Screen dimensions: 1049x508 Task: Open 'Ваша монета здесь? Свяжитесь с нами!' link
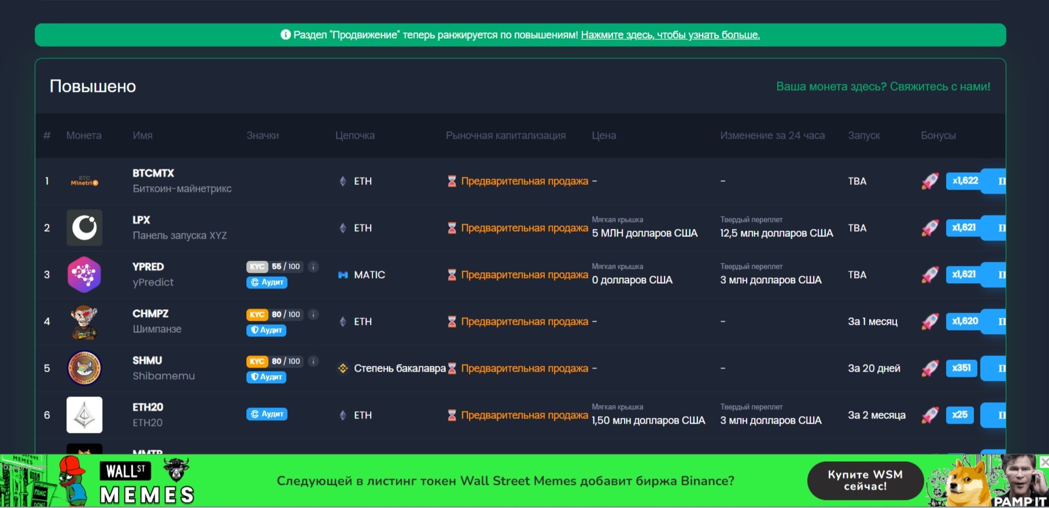(x=883, y=86)
